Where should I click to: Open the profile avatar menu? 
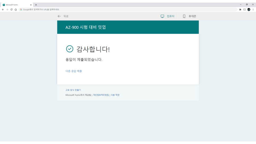(x=249, y=10)
